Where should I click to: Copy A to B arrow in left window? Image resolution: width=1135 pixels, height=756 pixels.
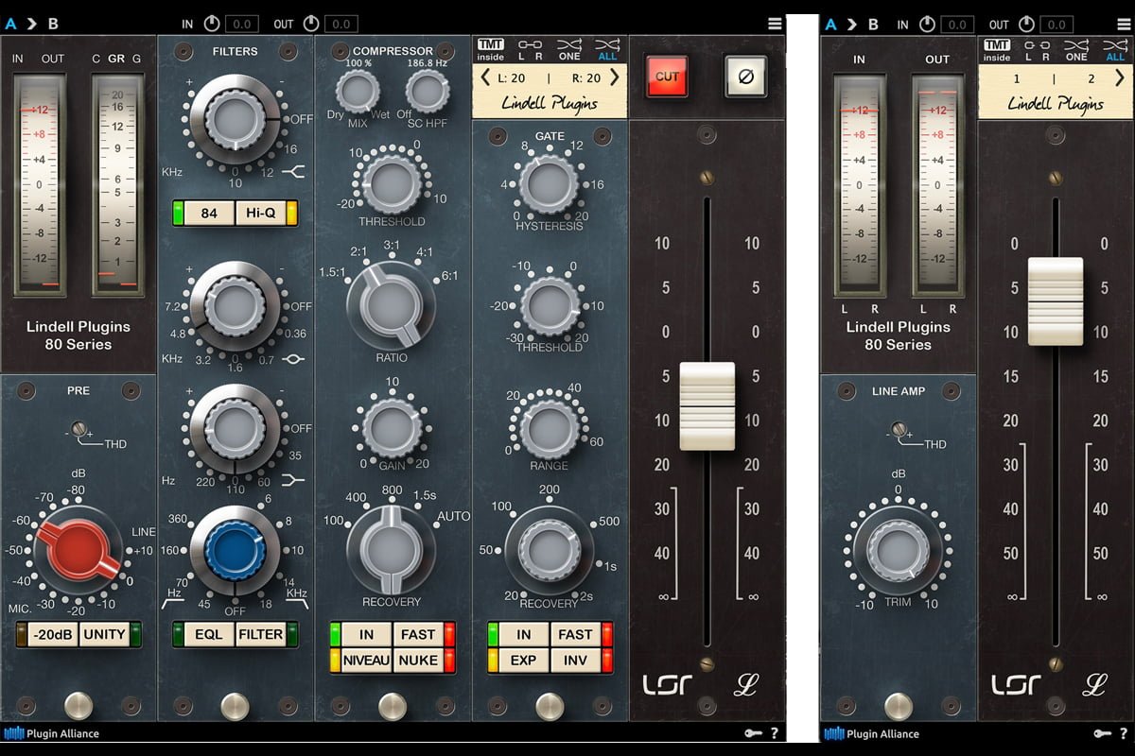(30, 24)
